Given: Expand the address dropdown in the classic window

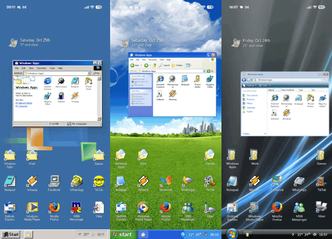Looking at the screenshot, I should [x=89, y=73].
